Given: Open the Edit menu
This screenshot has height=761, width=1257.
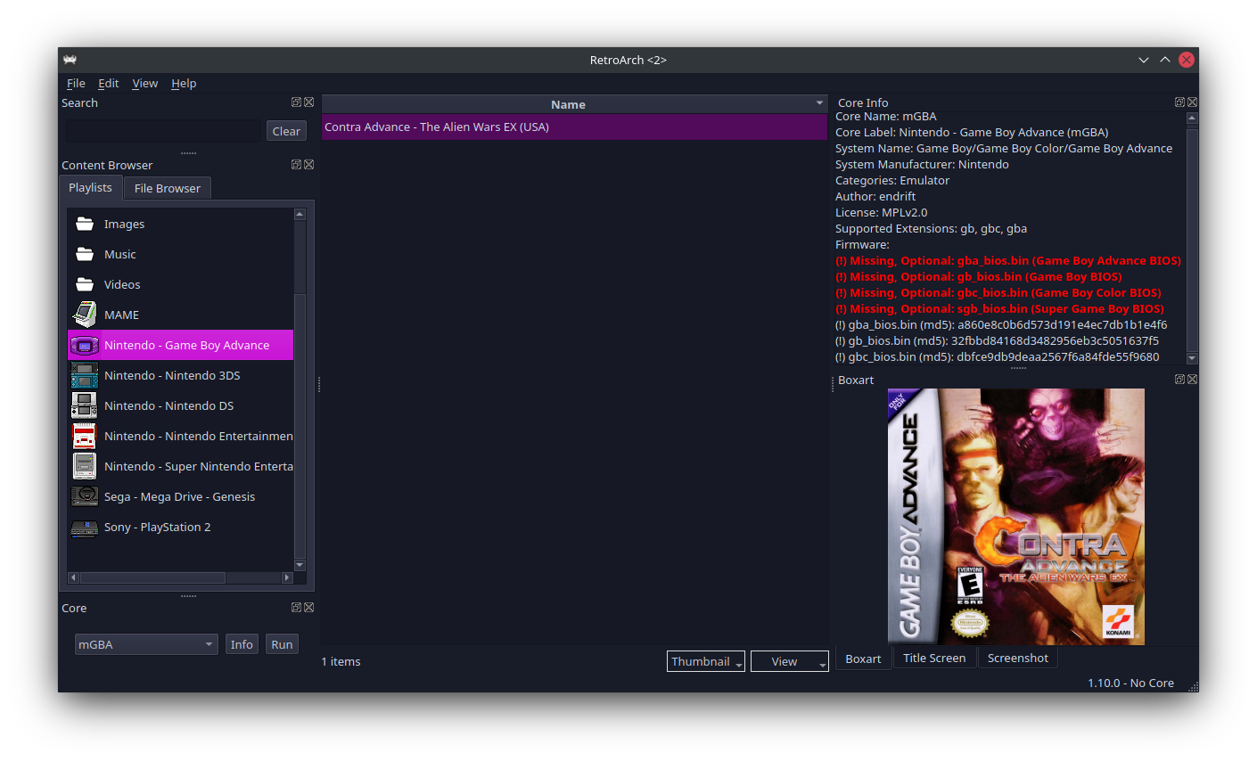Looking at the screenshot, I should click(109, 83).
